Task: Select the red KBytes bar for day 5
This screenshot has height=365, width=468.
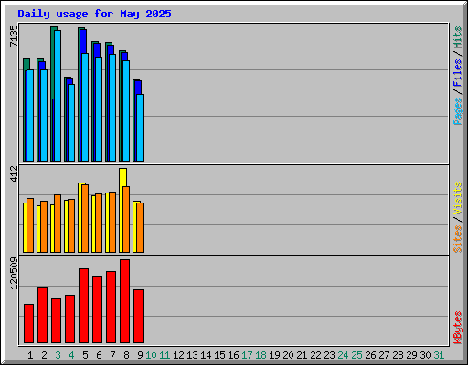Action: coord(83,306)
